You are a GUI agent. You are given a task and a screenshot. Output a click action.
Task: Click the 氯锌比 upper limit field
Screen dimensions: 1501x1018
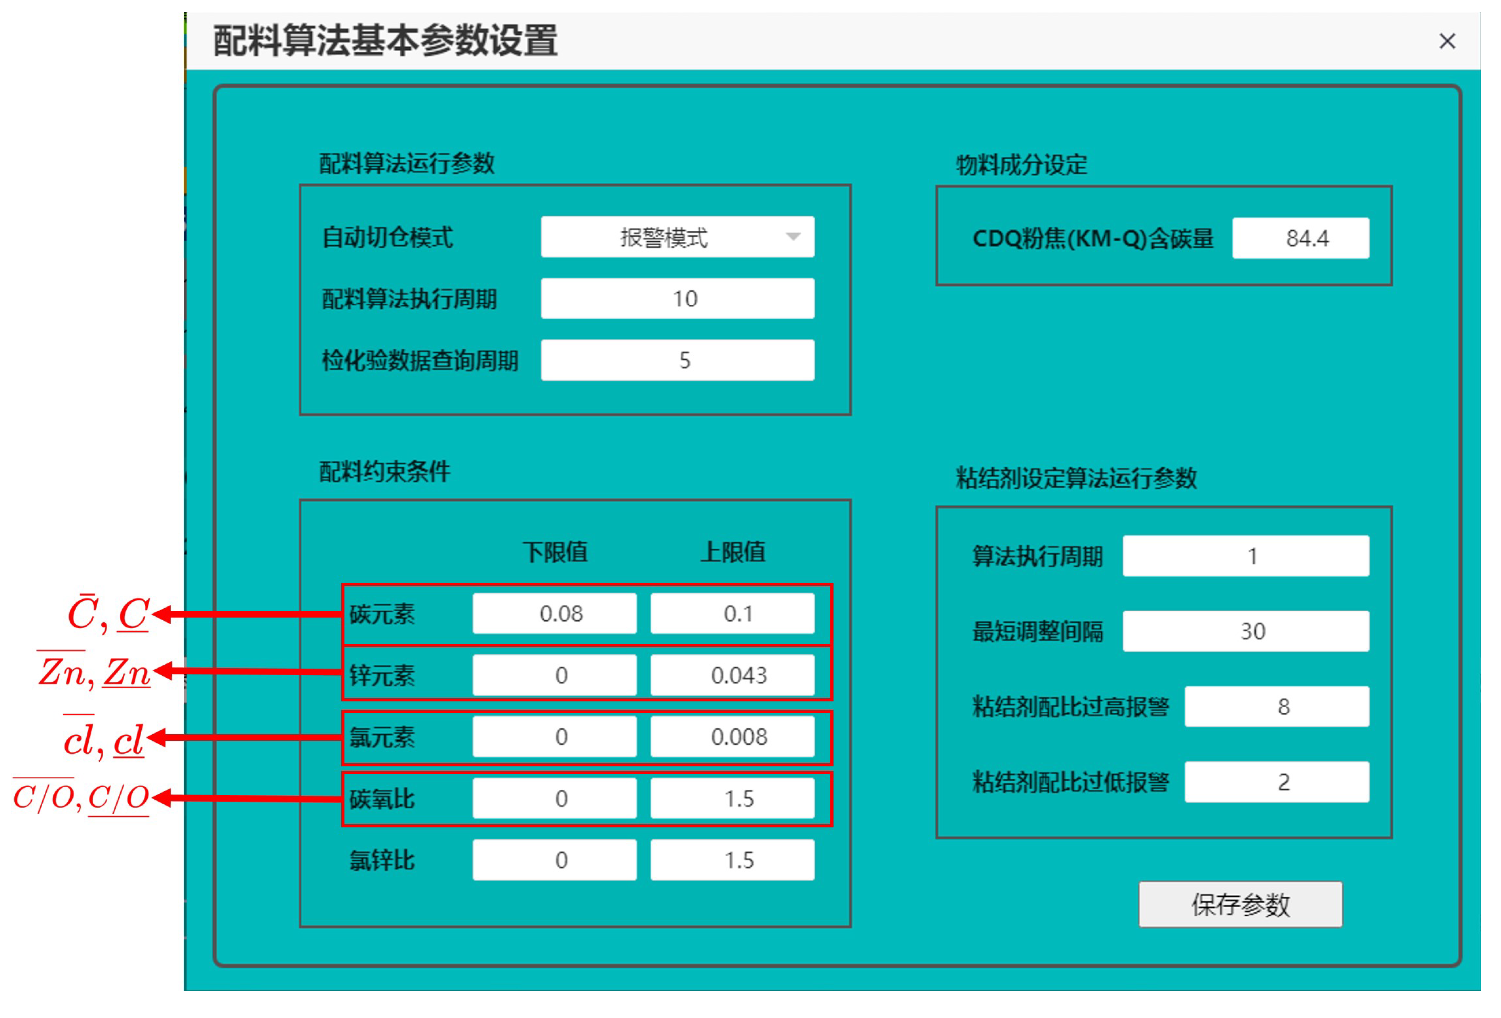tap(732, 860)
